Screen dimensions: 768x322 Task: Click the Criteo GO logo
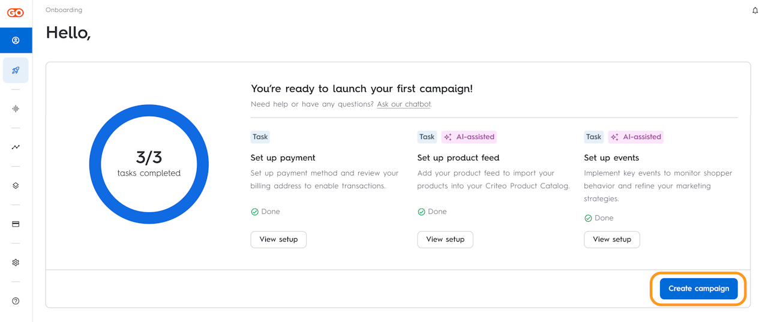coord(16,13)
